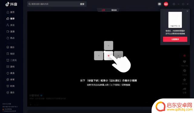Minimize the Douyin window
Image resolution: width=194 pixels, height=113 pixels.
click(x=179, y=4)
